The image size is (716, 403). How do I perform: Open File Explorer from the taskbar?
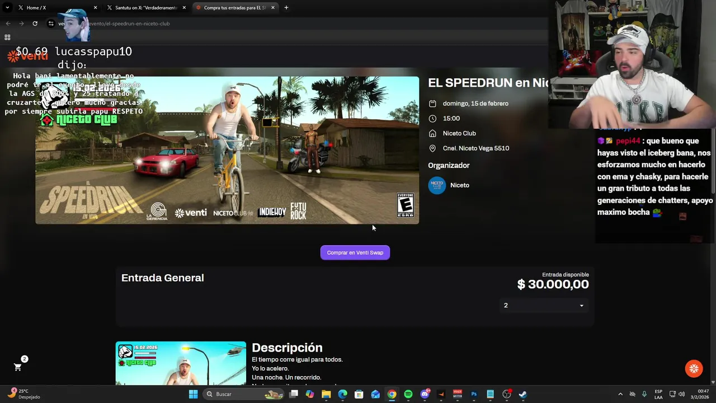coord(326,394)
